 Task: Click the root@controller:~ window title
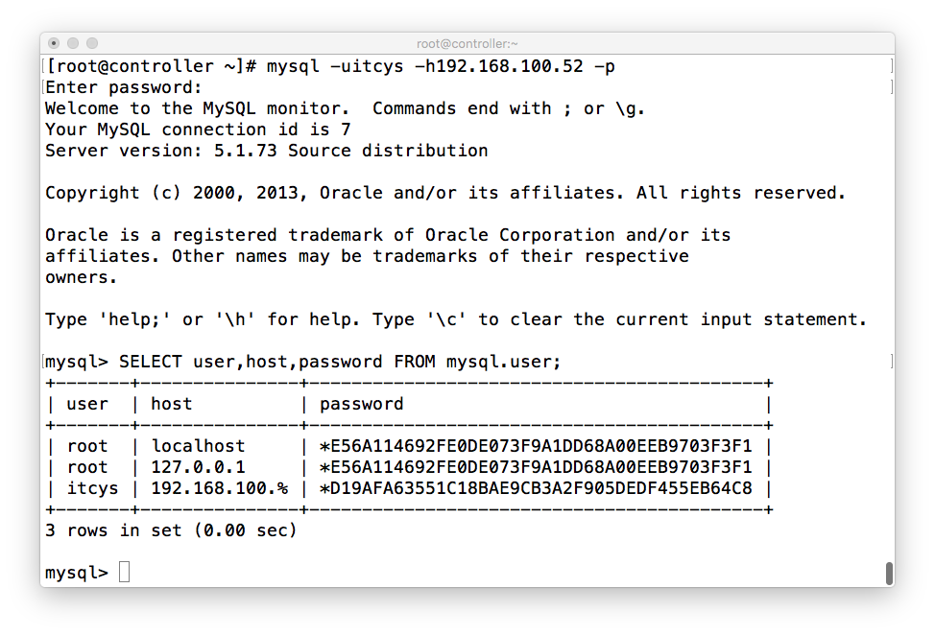point(467,43)
